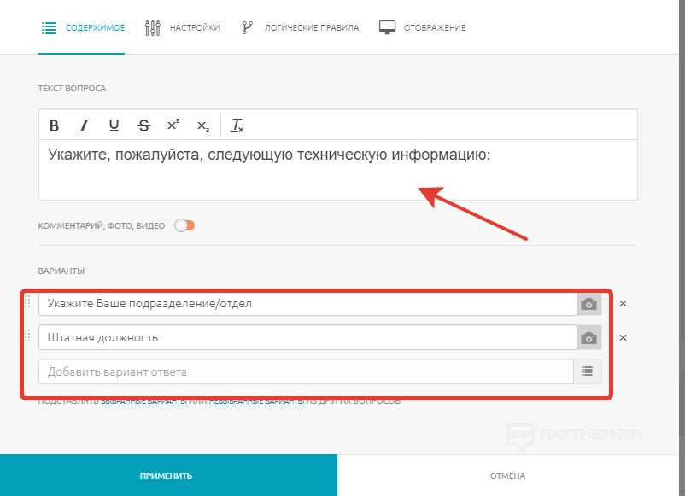Viewport: 685px width, 496px height.
Task: Apply bold formatting in the question editor
Action: pos(54,125)
